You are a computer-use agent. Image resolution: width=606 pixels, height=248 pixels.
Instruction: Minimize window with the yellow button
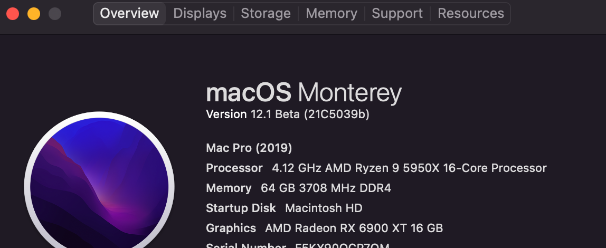pos(34,14)
